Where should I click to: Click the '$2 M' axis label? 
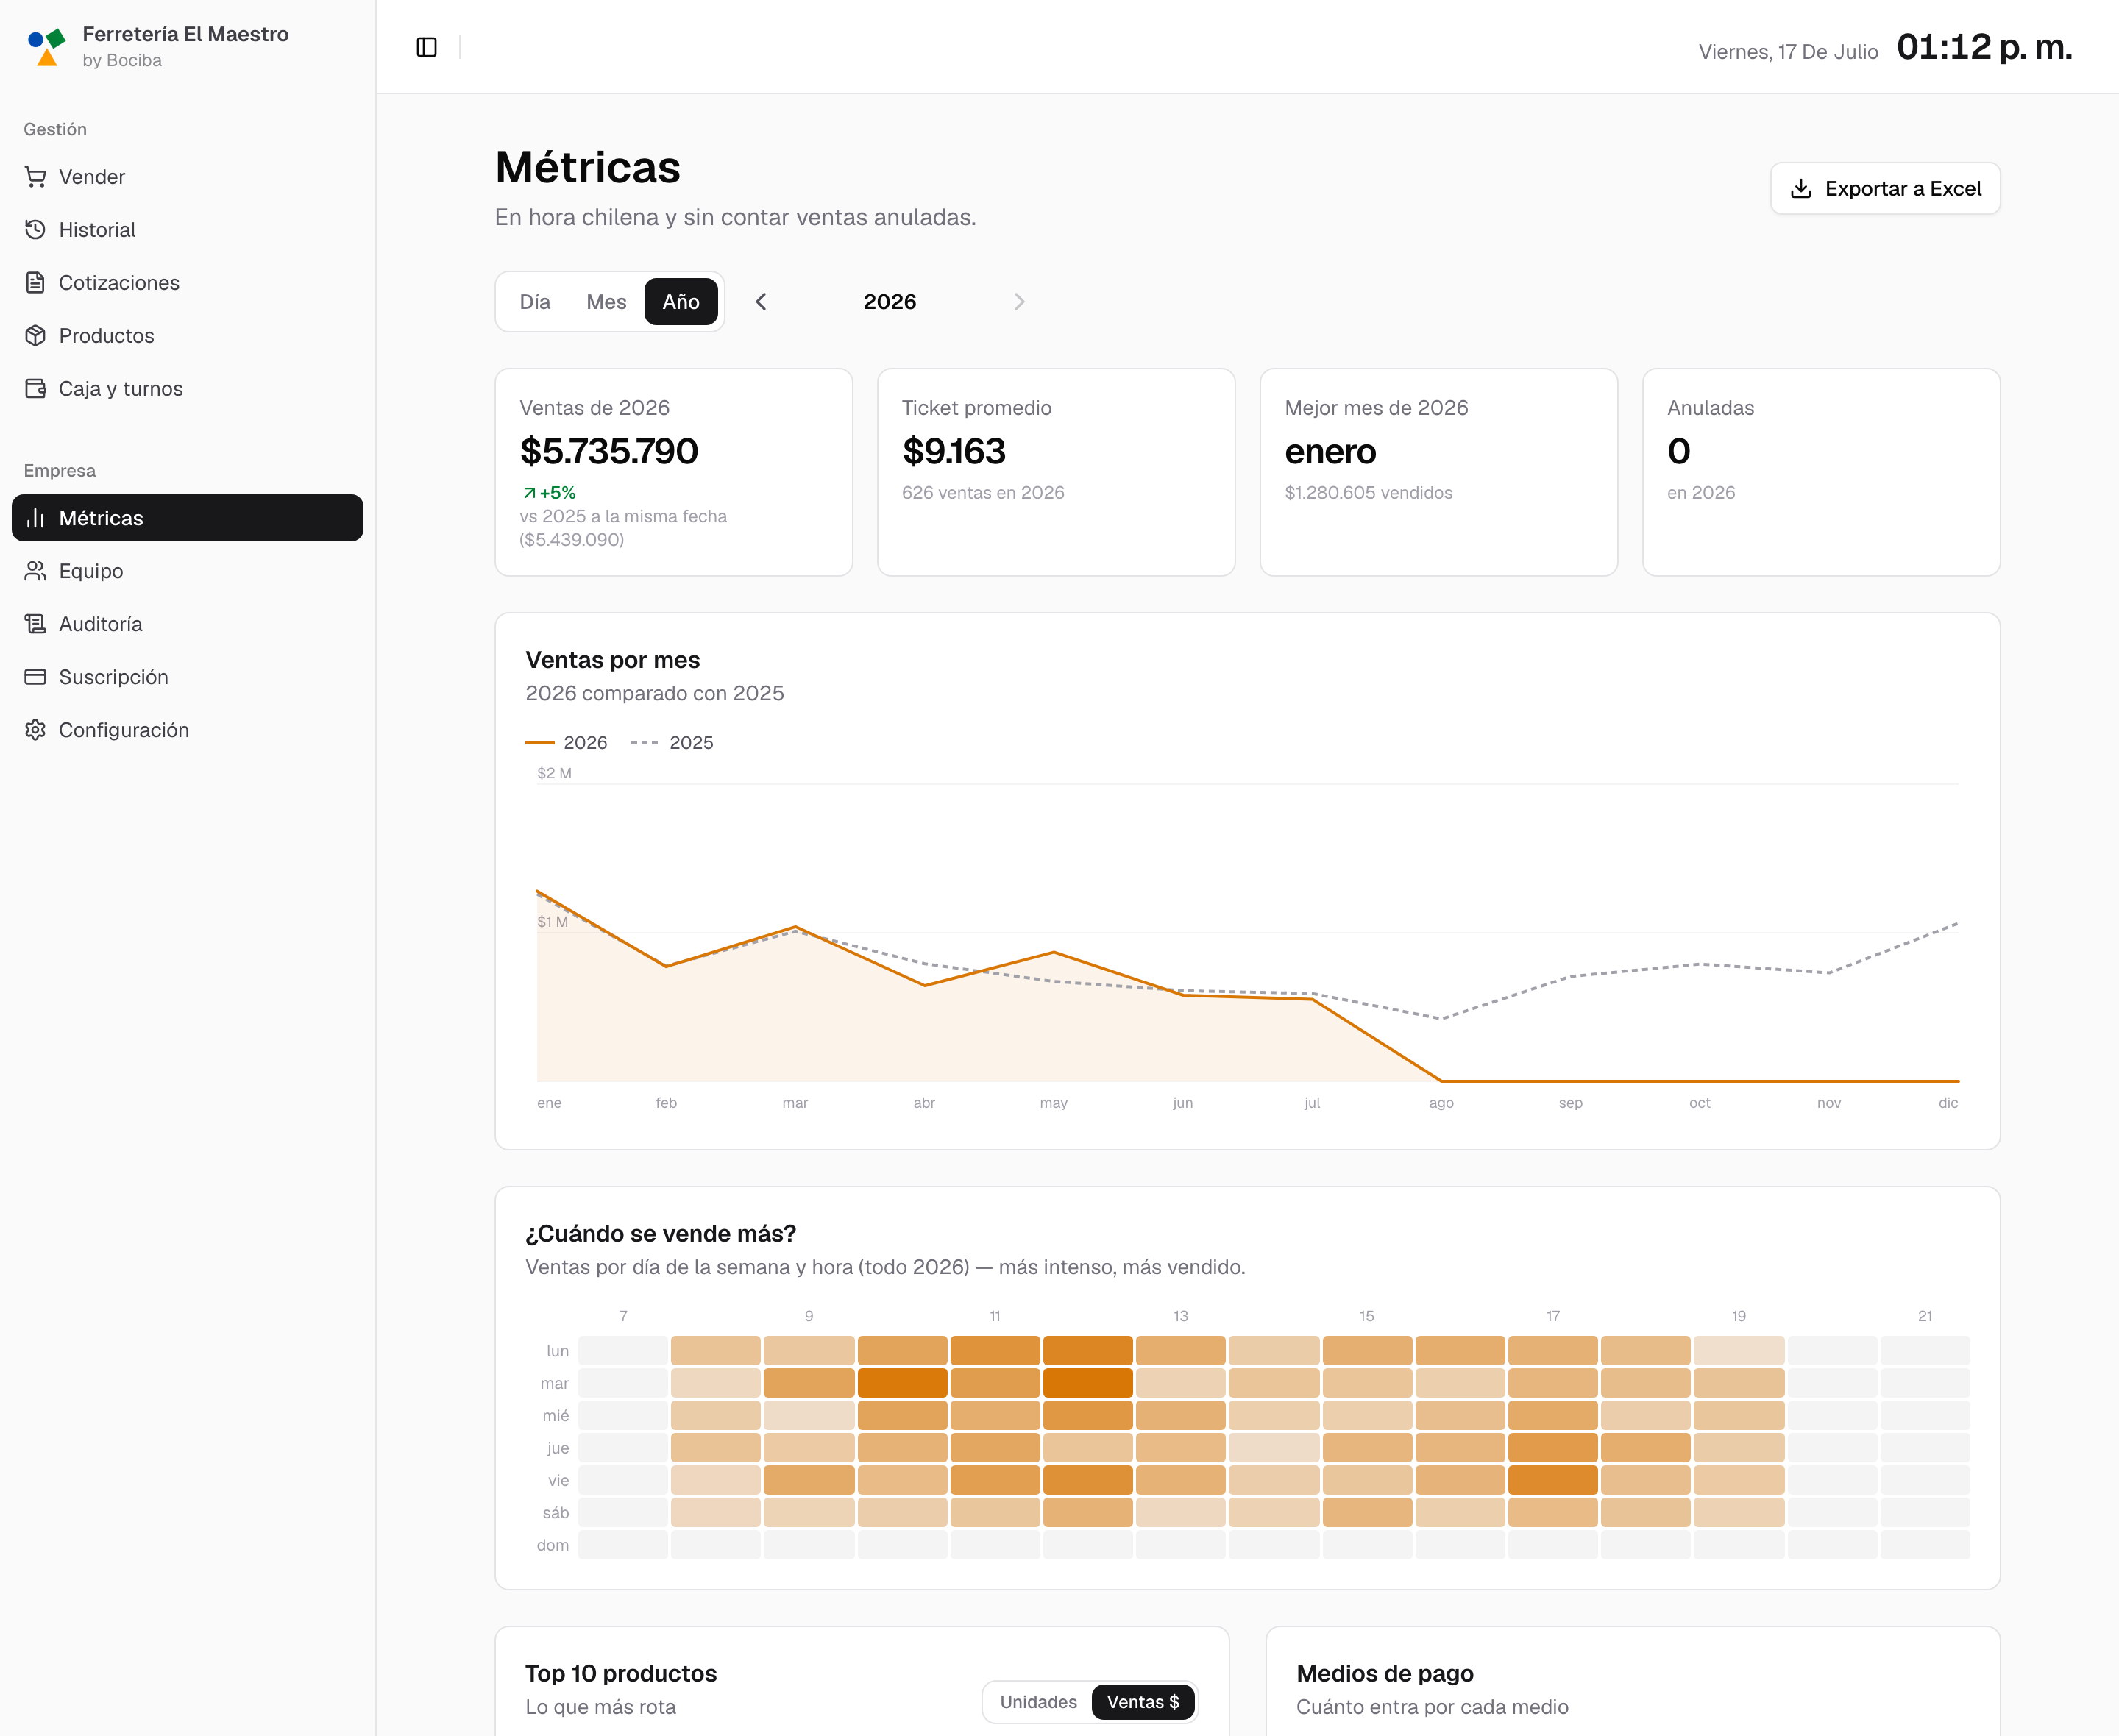click(x=554, y=773)
